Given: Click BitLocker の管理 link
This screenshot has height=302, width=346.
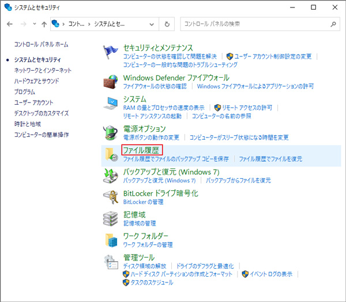Looking at the screenshot, I should pos(143,202).
